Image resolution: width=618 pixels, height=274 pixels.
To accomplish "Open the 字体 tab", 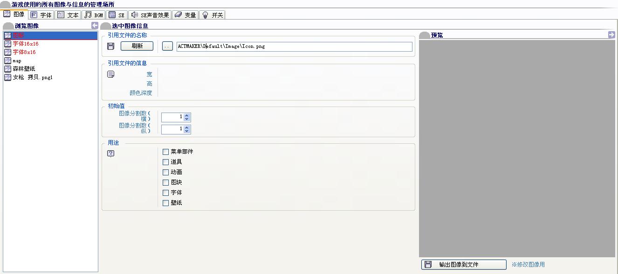I will (41, 15).
